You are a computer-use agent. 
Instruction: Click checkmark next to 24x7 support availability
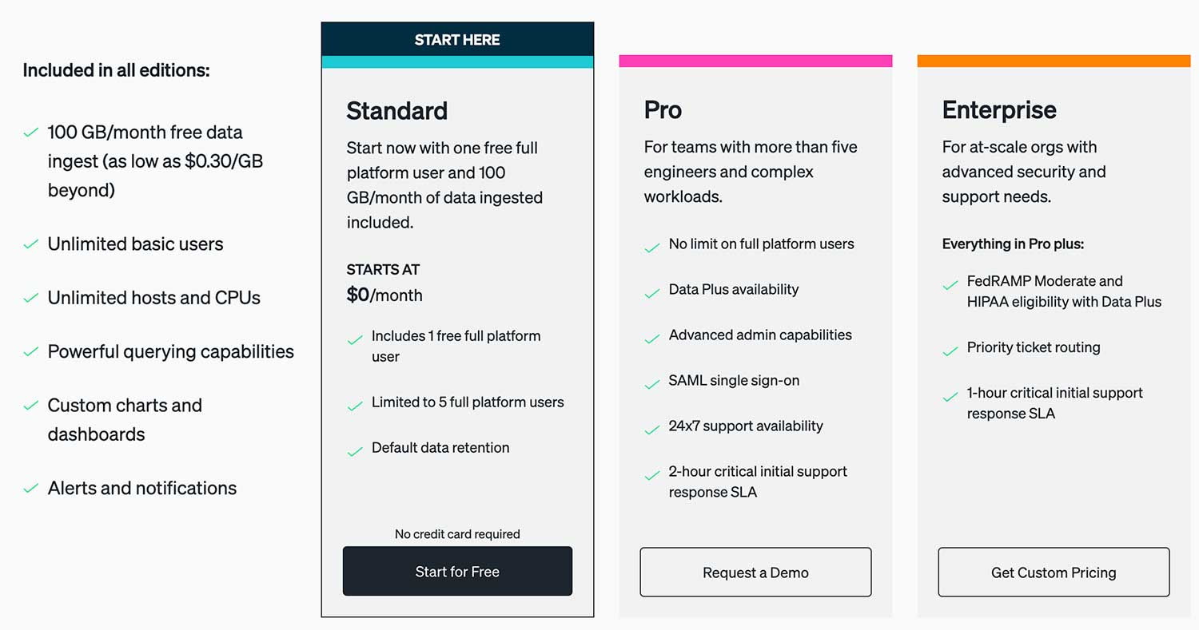652,430
